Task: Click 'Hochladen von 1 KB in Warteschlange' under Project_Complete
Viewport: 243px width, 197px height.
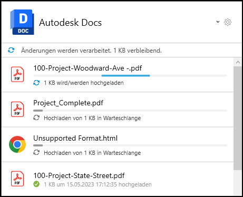Action: tap(92, 118)
